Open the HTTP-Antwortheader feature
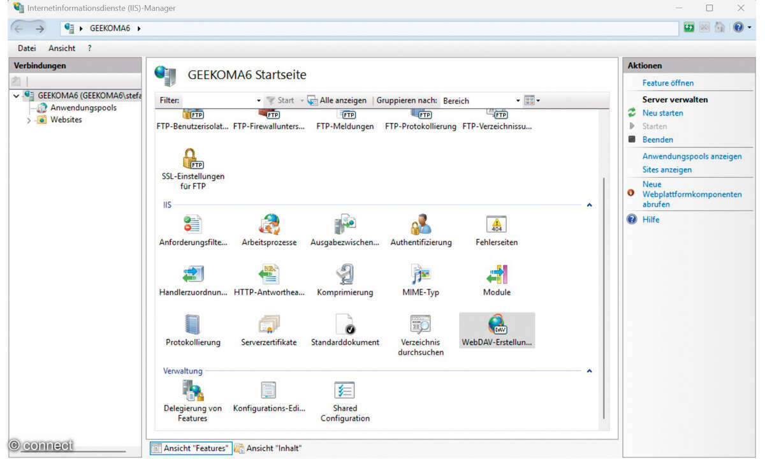Viewport: 765px width, 459px height. coord(269,280)
